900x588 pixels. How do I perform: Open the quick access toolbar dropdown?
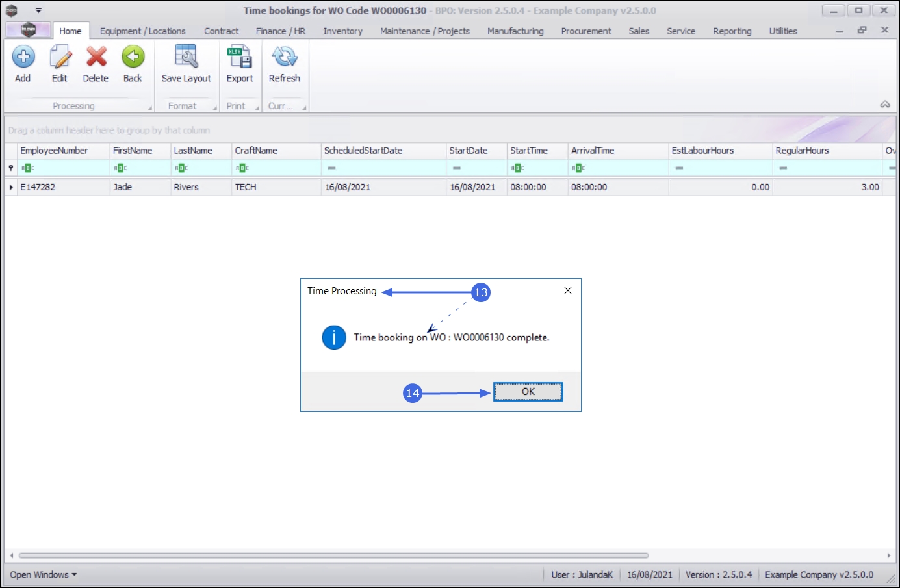coord(38,10)
